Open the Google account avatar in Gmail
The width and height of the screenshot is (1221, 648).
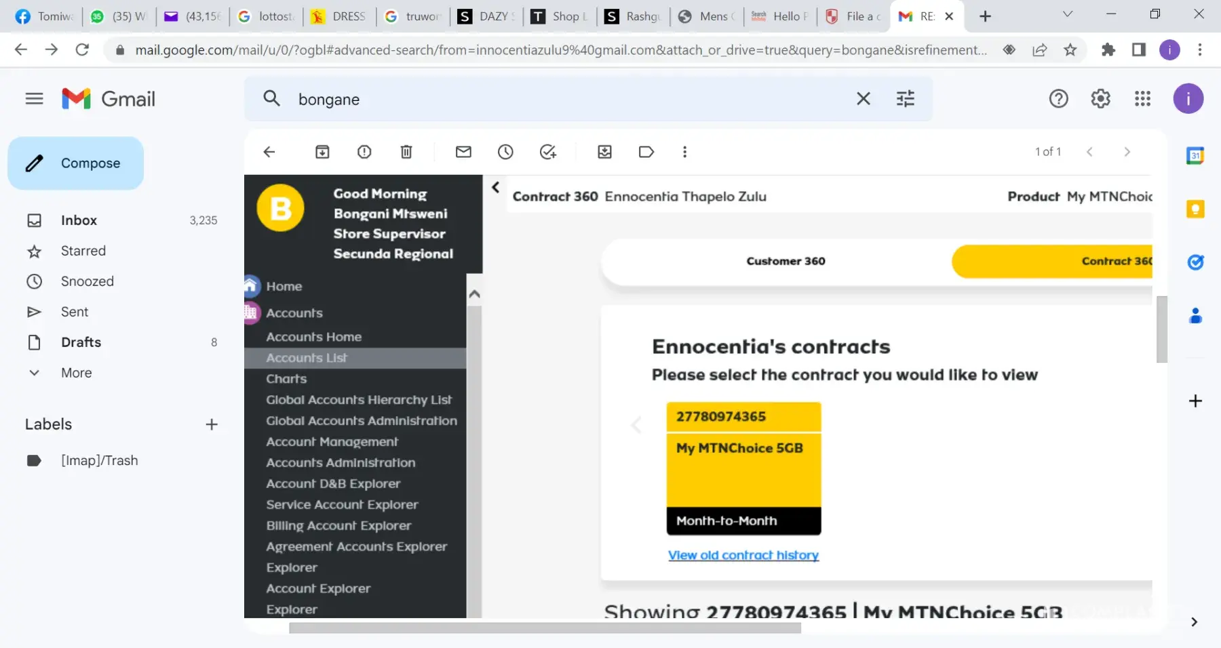click(x=1188, y=99)
